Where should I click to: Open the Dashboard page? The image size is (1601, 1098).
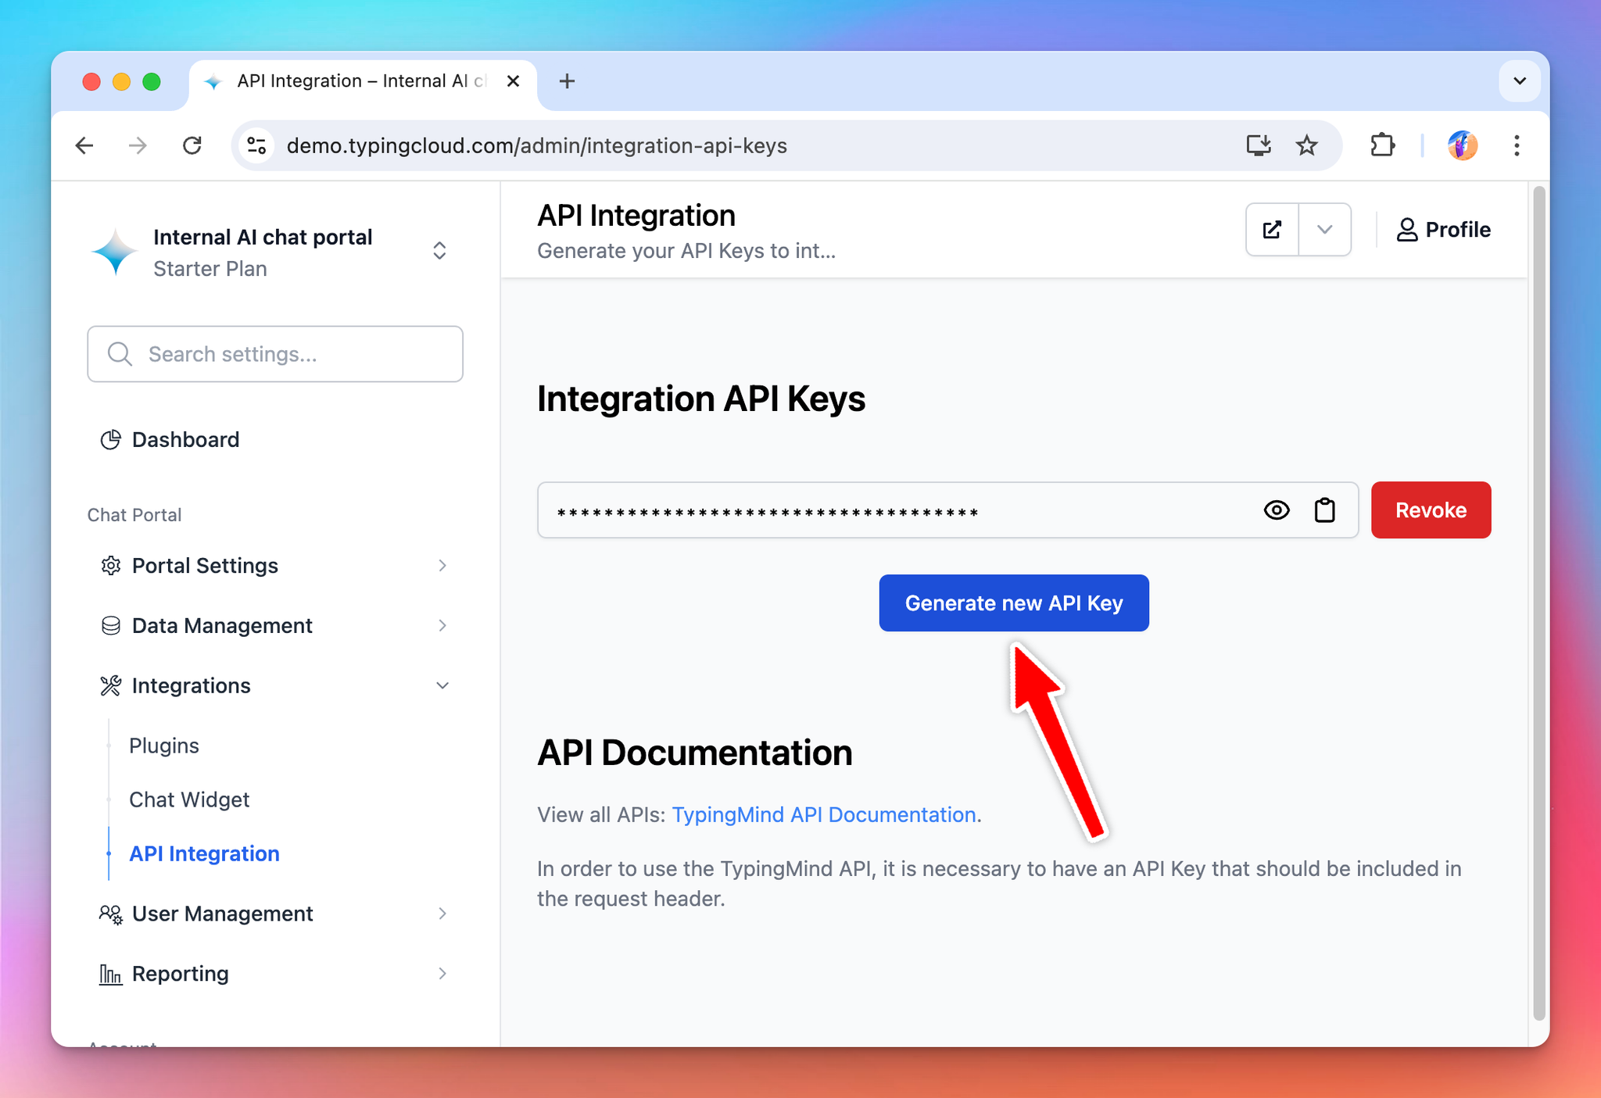click(185, 440)
